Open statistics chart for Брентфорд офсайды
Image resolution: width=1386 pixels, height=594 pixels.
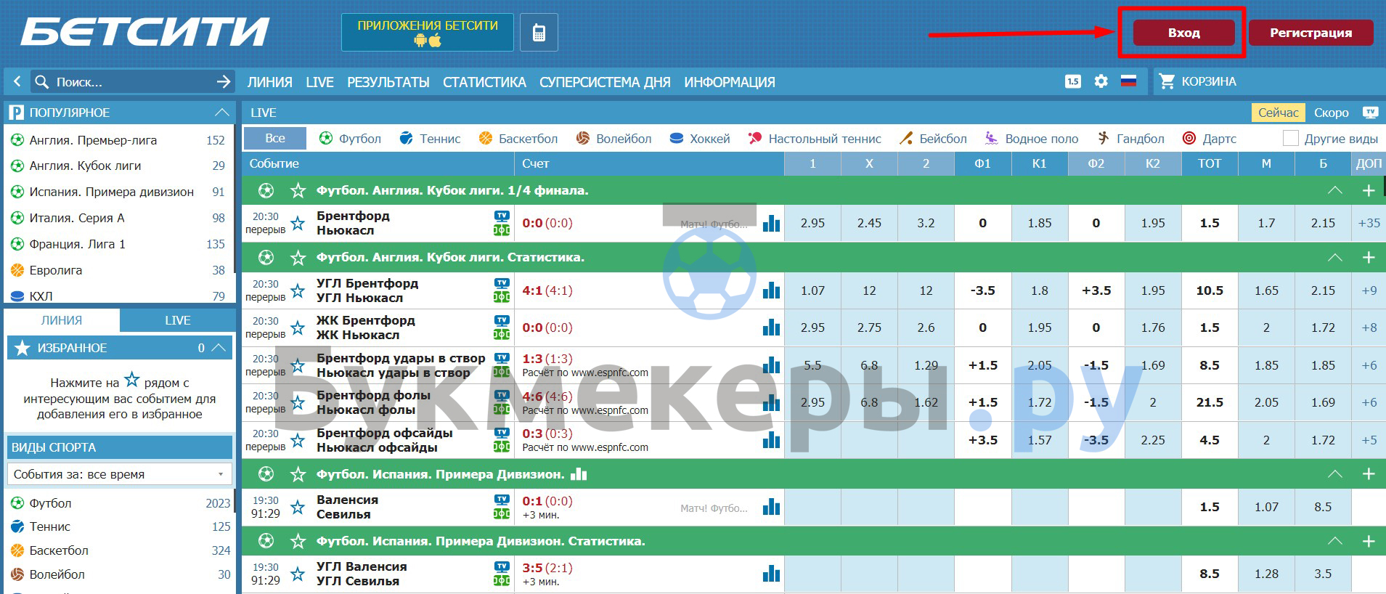click(x=771, y=439)
